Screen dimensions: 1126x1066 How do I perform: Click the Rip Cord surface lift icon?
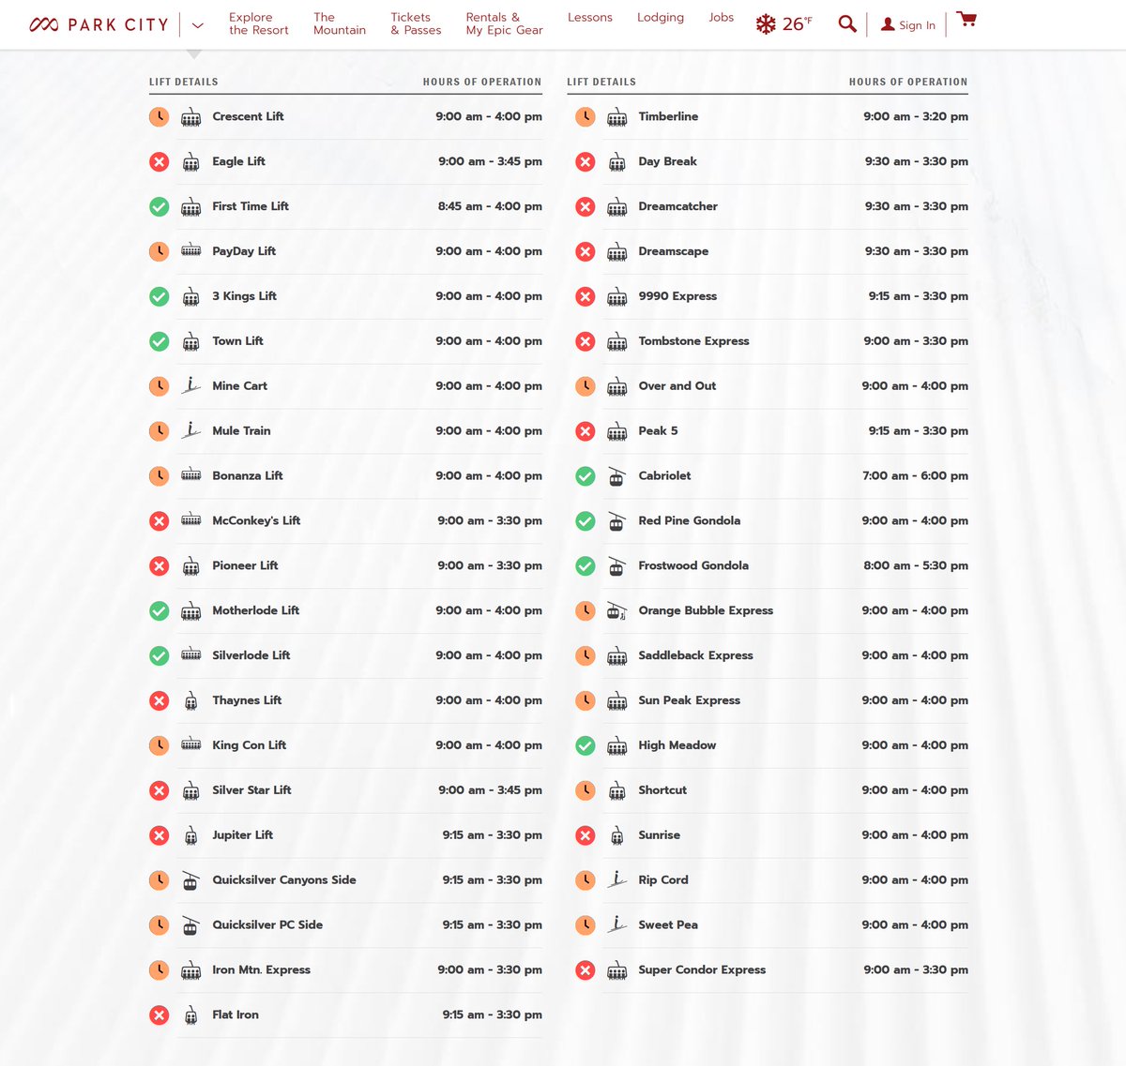click(616, 879)
